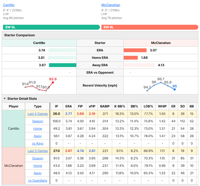Screen dimensions: 200x186
Task: Open McClanahan vs Guardians matchup link
Action: [38, 181]
